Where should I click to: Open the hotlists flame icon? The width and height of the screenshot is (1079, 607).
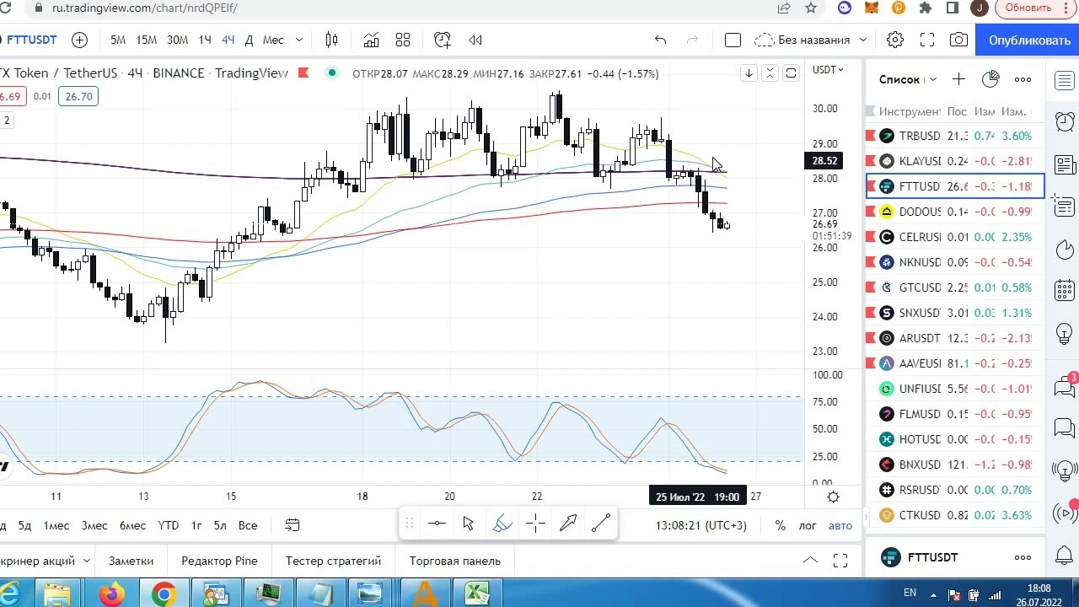pos(1064,250)
